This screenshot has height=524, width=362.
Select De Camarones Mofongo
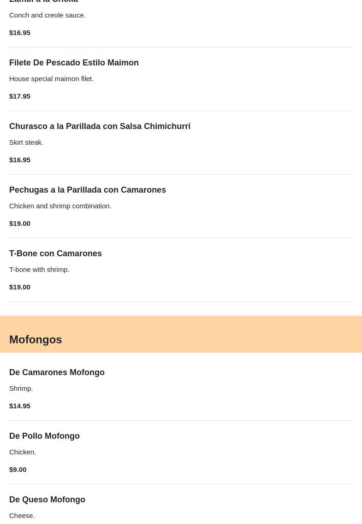(x=57, y=372)
